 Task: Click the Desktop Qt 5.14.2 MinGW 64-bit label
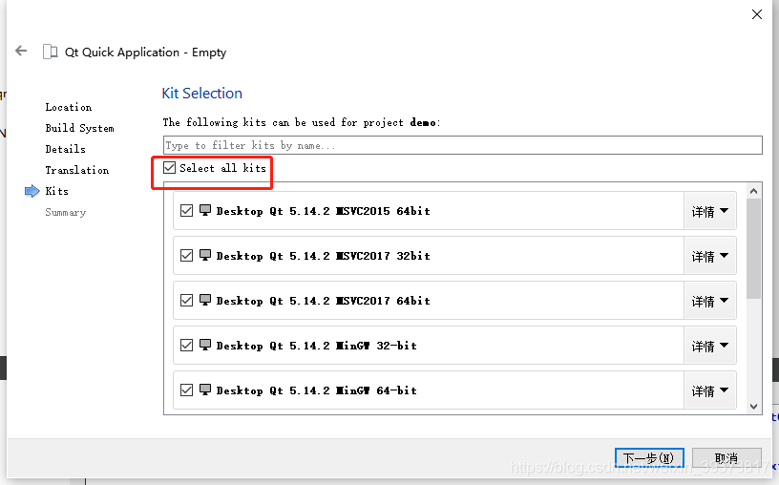click(x=317, y=390)
